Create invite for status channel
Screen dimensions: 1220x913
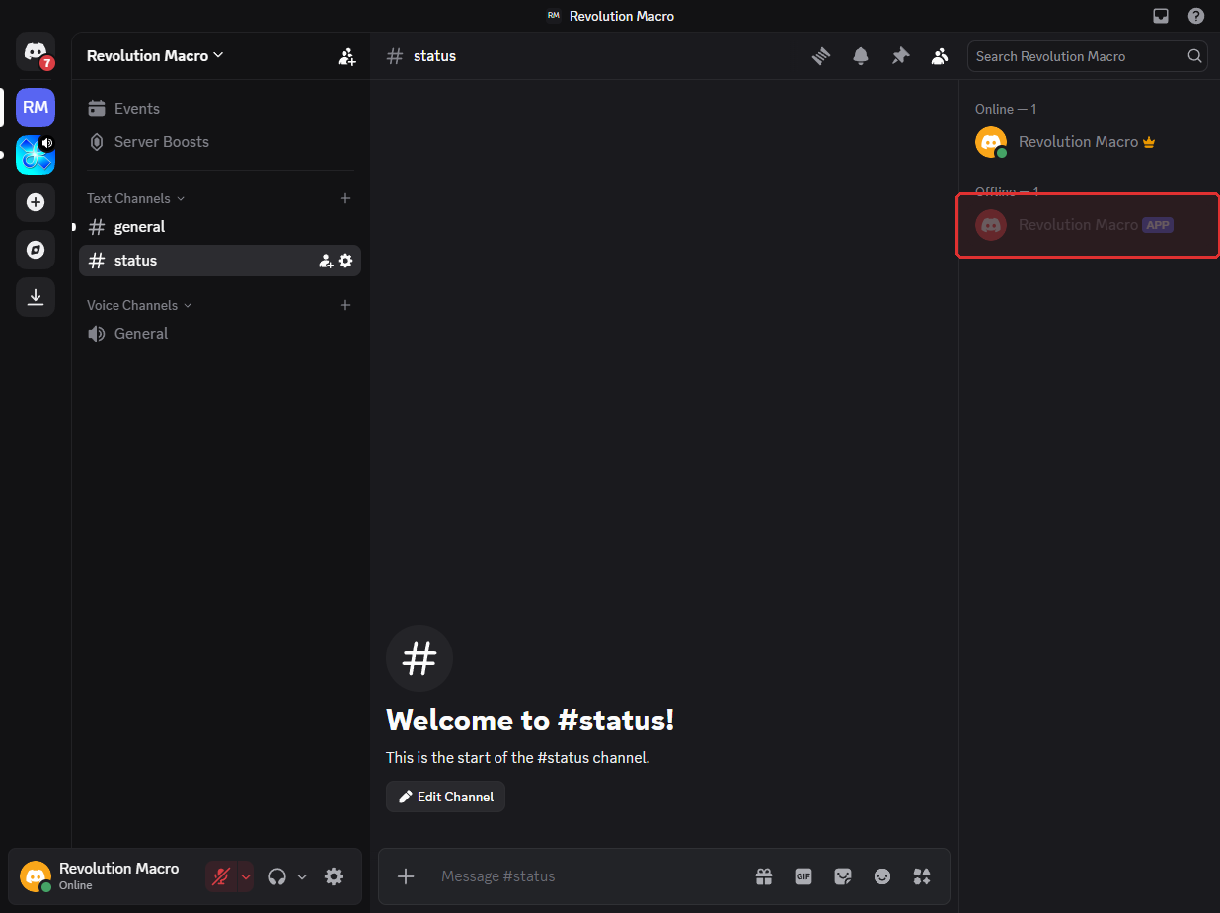click(x=326, y=261)
